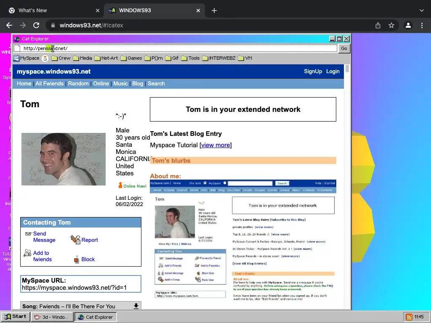Open the tab search dropdown arrow

tap(422, 11)
